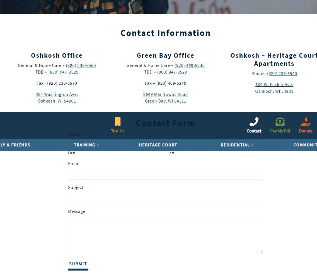317x280 pixels.
Task: Open Oshkosh, WI 54901 link under Washington Ave.
Action: tap(57, 101)
